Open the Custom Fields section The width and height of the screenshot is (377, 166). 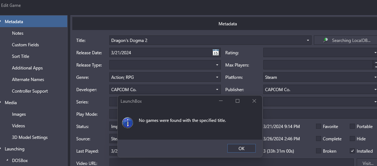point(25,45)
